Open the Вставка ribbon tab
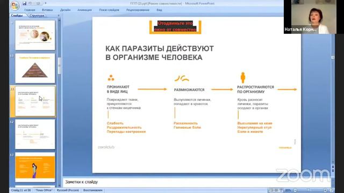Viewport: 344px width, 193px height. [47, 10]
